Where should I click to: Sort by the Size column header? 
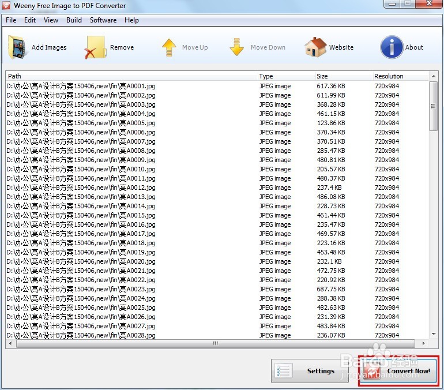tap(344, 76)
